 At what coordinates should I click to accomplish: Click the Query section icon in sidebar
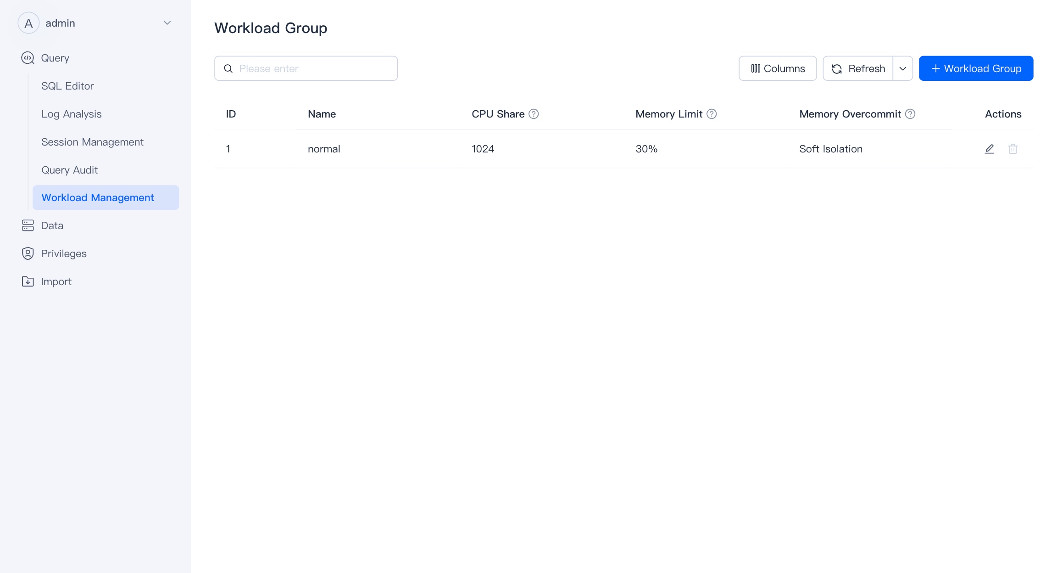[28, 58]
